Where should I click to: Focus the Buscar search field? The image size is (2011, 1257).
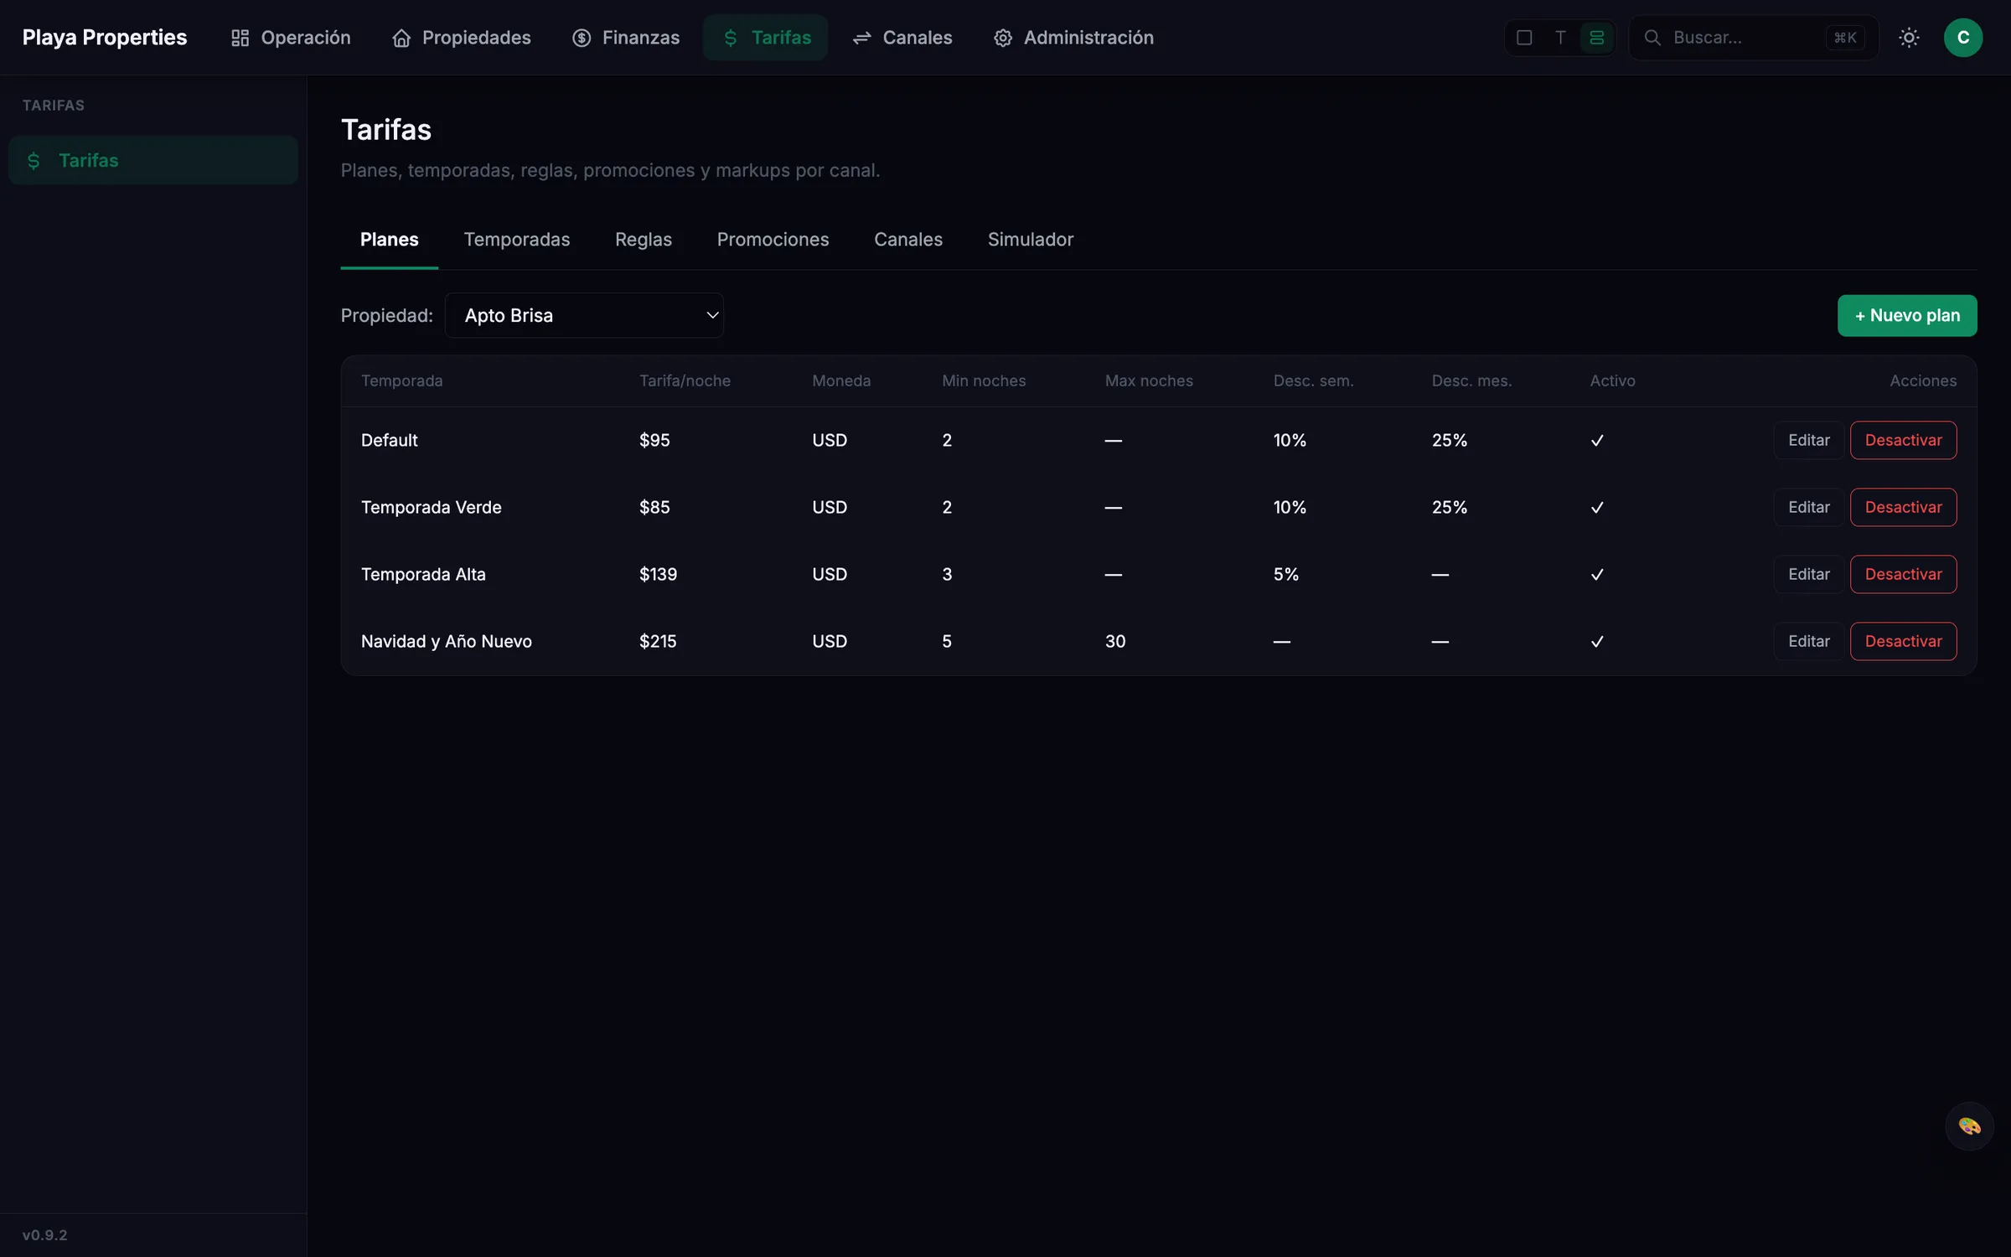pyautogui.click(x=1754, y=38)
